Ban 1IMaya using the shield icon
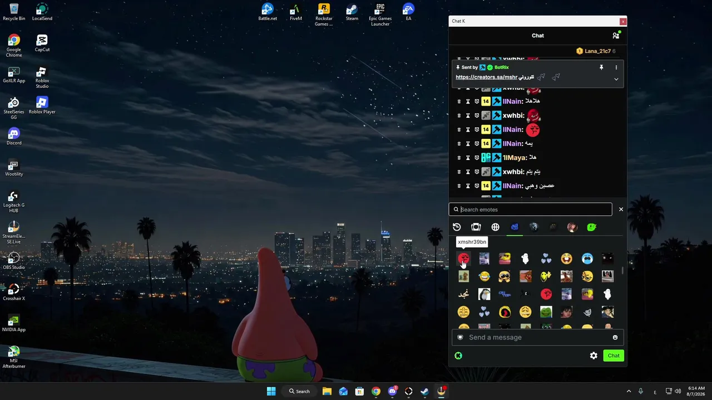712x400 pixels. [x=477, y=158]
